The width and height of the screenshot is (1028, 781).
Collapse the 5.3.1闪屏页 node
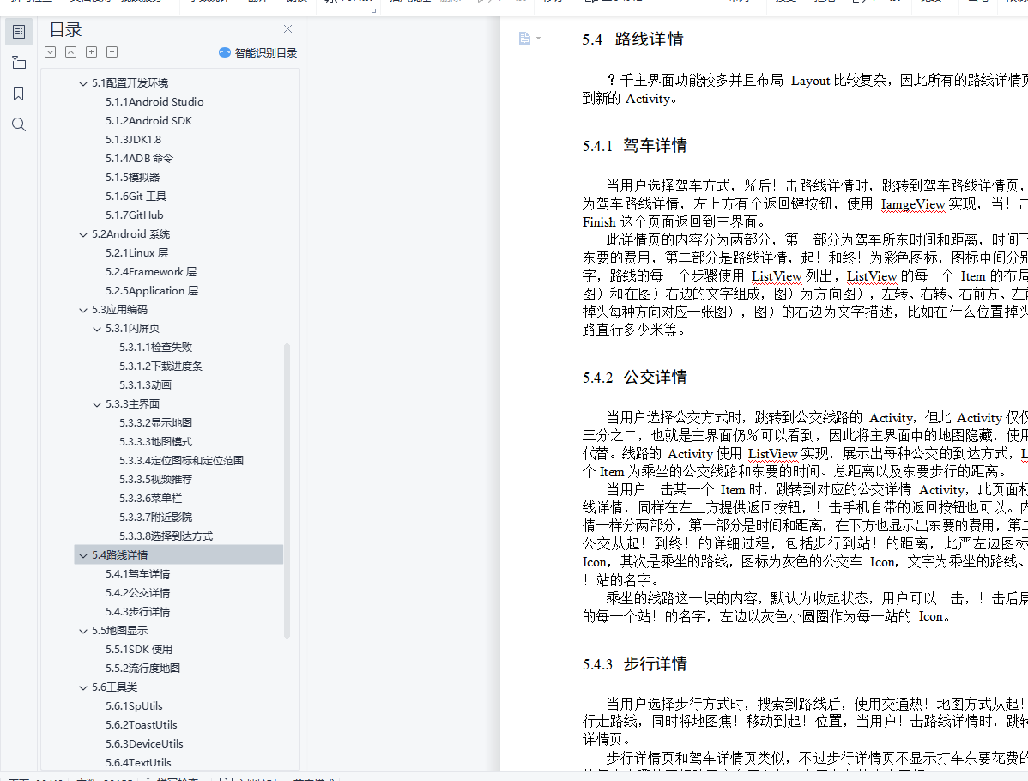pos(97,329)
